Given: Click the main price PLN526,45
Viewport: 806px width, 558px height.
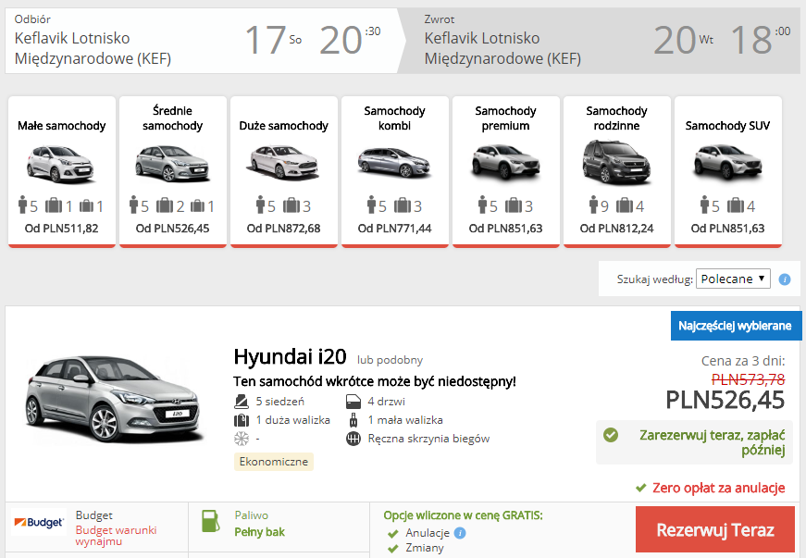Looking at the screenshot, I should coord(725,400).
